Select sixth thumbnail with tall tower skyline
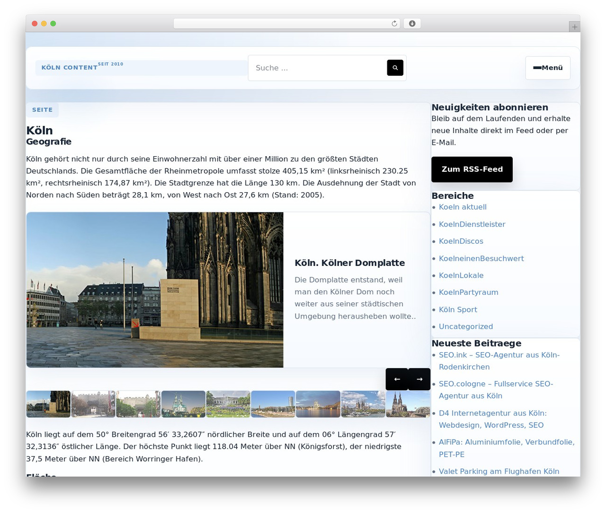606x513 pixels. click(273, 404)
